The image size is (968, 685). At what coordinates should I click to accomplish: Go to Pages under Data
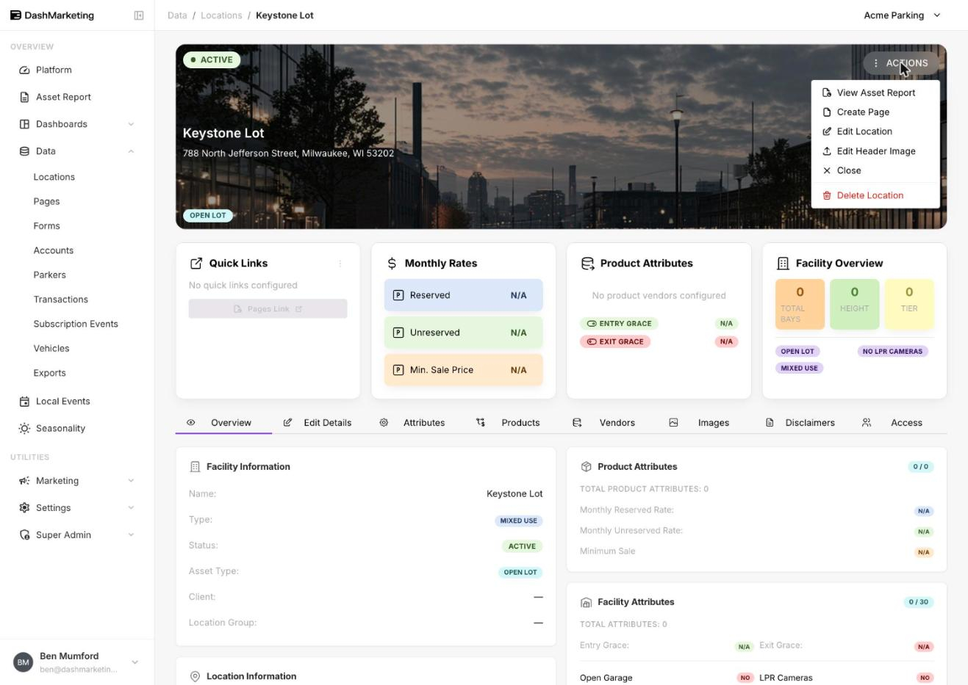click(46, 201)
